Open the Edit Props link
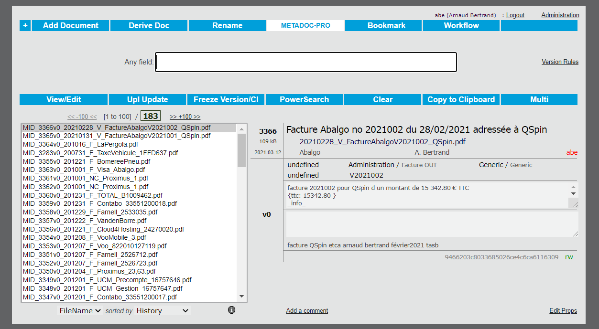 pyautogui.click(x=563, y=311)
